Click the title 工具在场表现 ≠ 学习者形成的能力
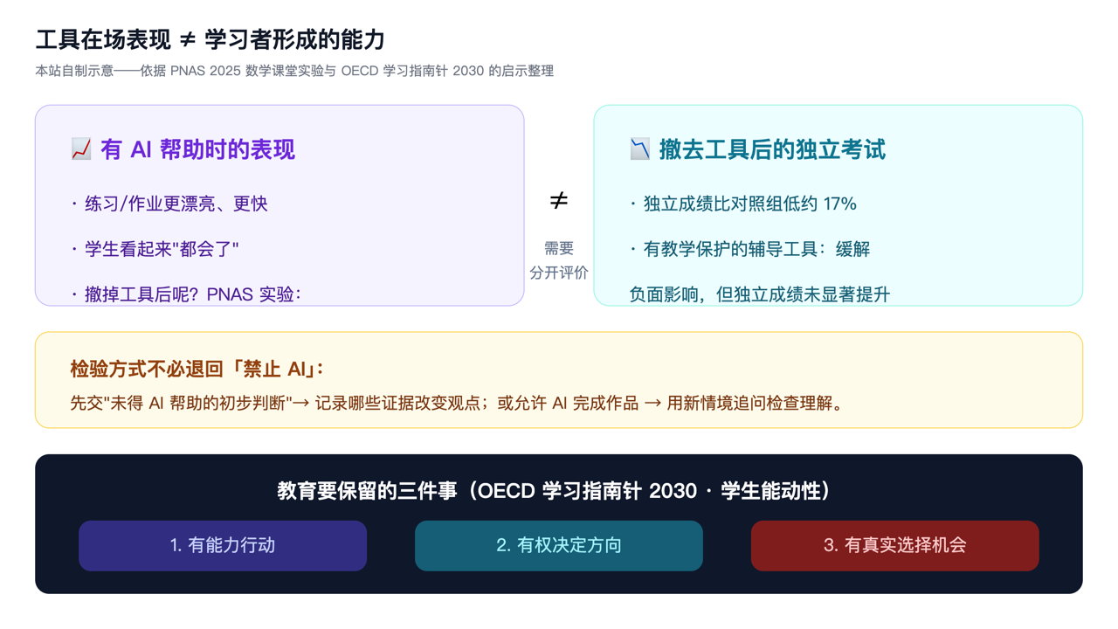Viewport: 1118px width, 629px height. point(210,39)
